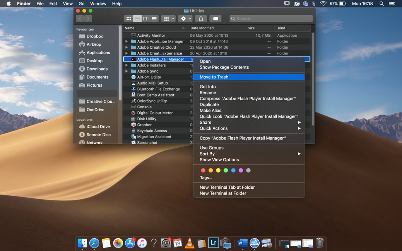Select Activity Monitor in the file list
Screen dimensions: 402x251
point(217,35)
